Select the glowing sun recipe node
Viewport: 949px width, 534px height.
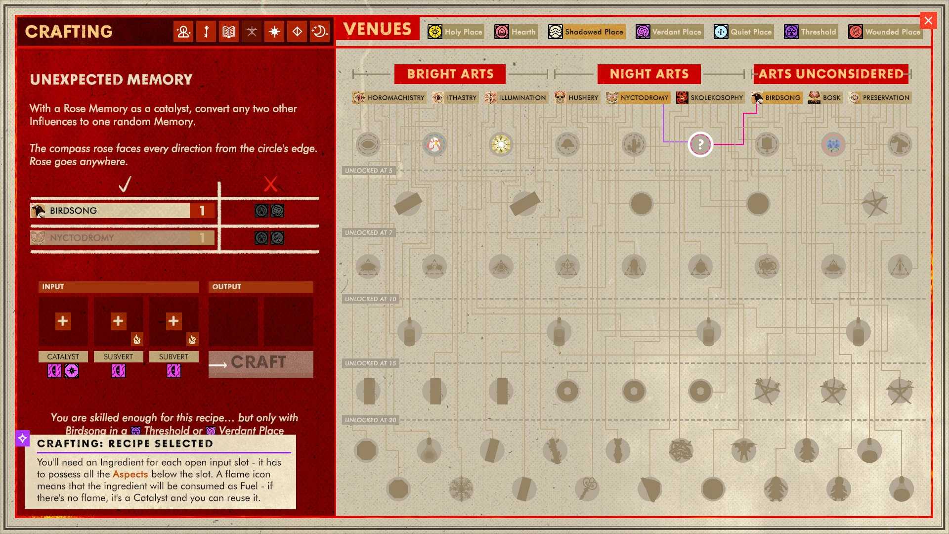pyautogui.click(x=501, y=144)
